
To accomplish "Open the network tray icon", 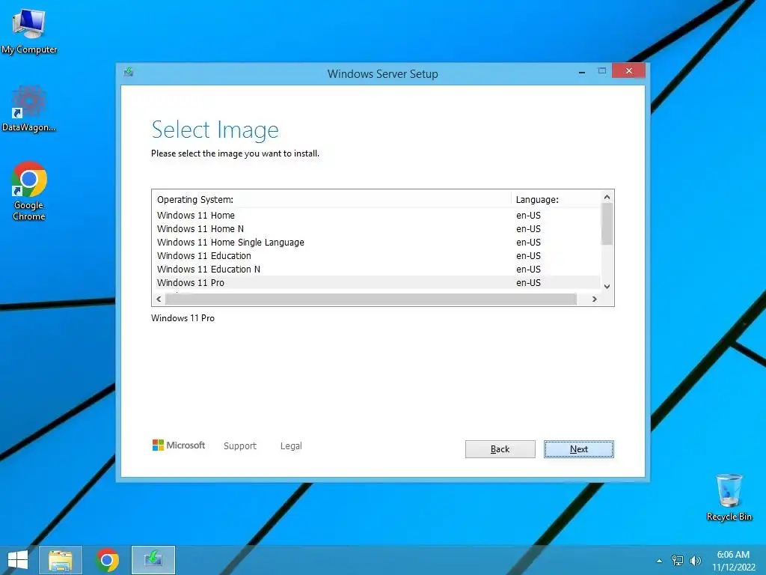I will click(678, 561).
